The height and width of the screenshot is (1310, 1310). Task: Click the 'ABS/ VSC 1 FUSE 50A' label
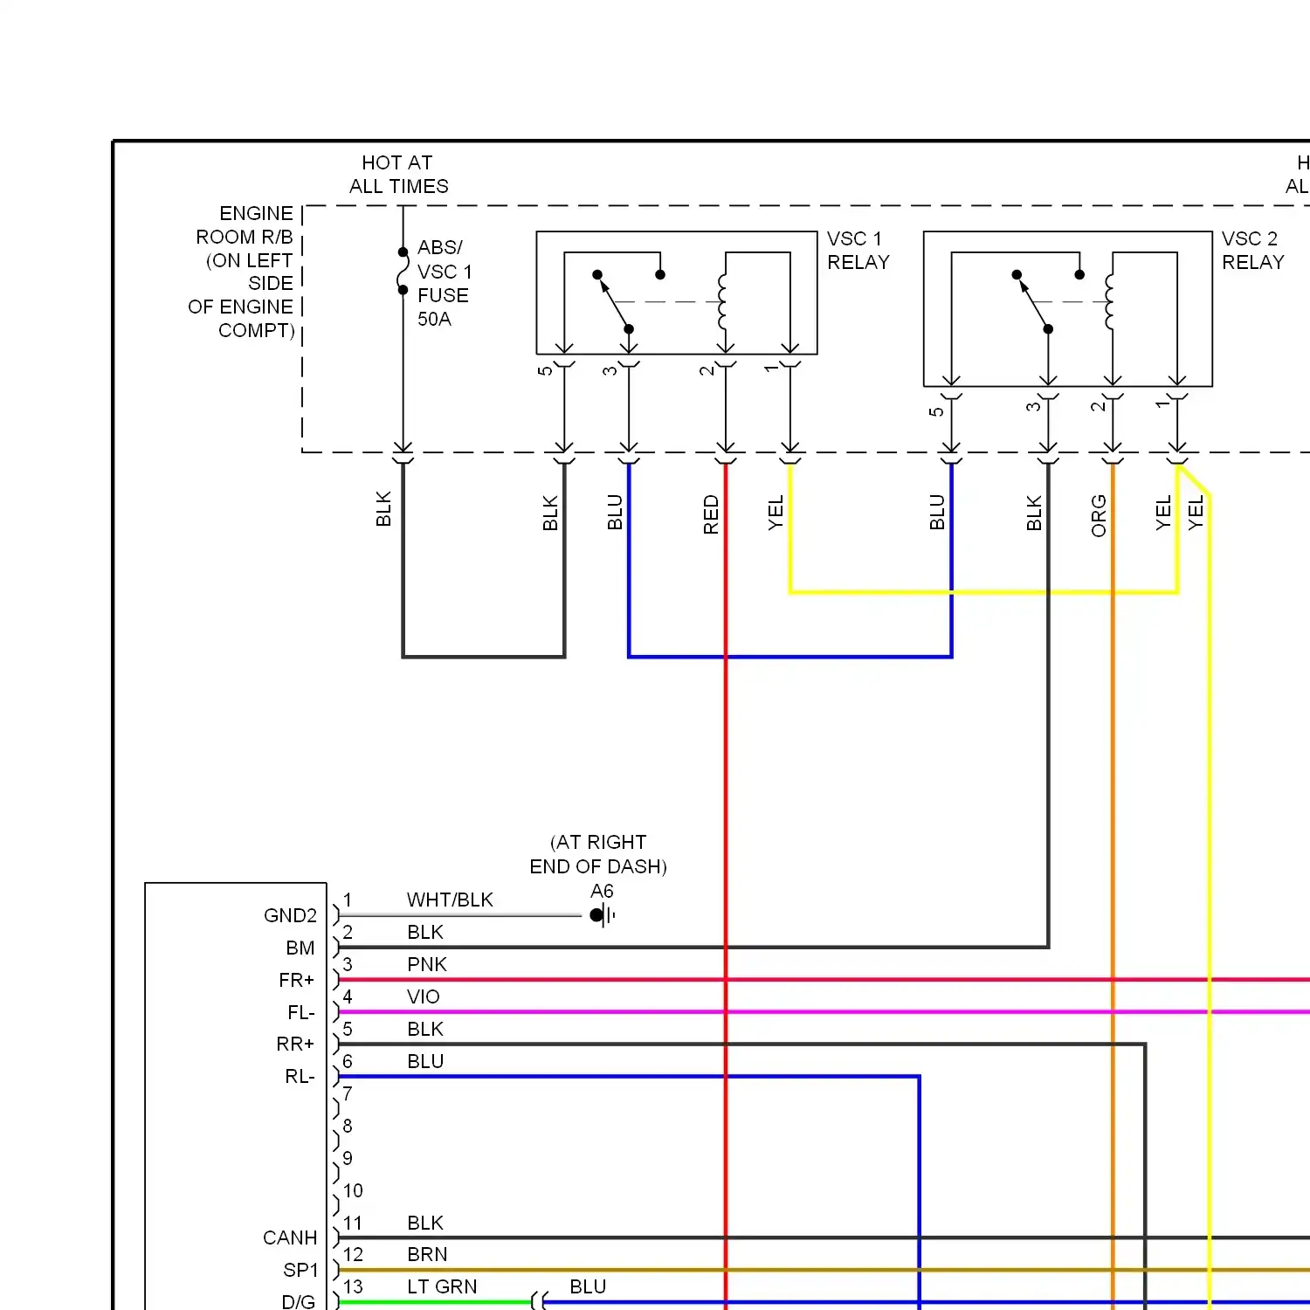click(x=445, y=283)
